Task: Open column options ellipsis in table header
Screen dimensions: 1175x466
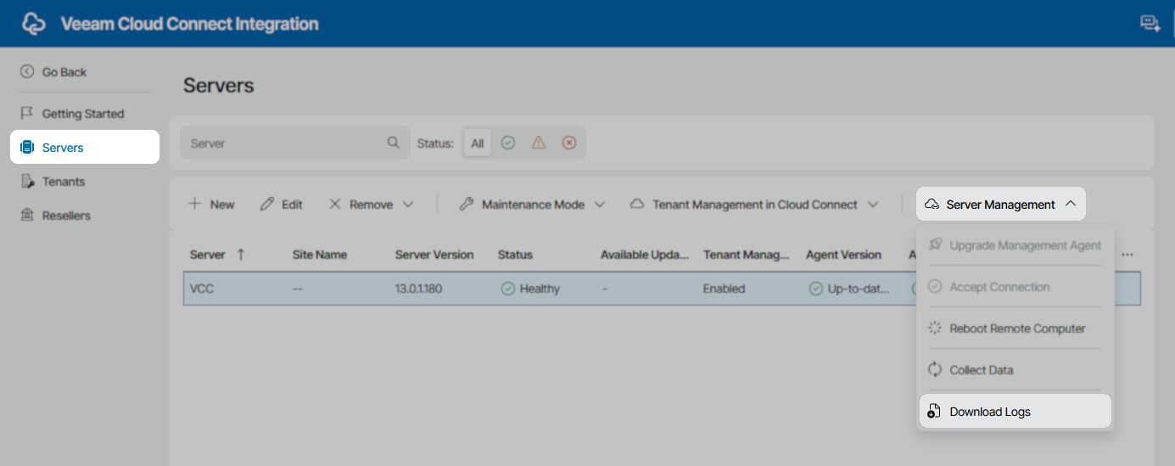Action: click(x=1127, y=255)
